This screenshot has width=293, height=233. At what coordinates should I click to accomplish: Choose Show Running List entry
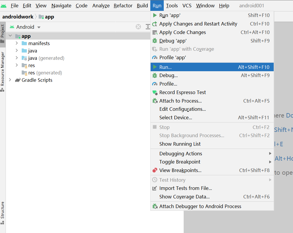pos(212,144)
